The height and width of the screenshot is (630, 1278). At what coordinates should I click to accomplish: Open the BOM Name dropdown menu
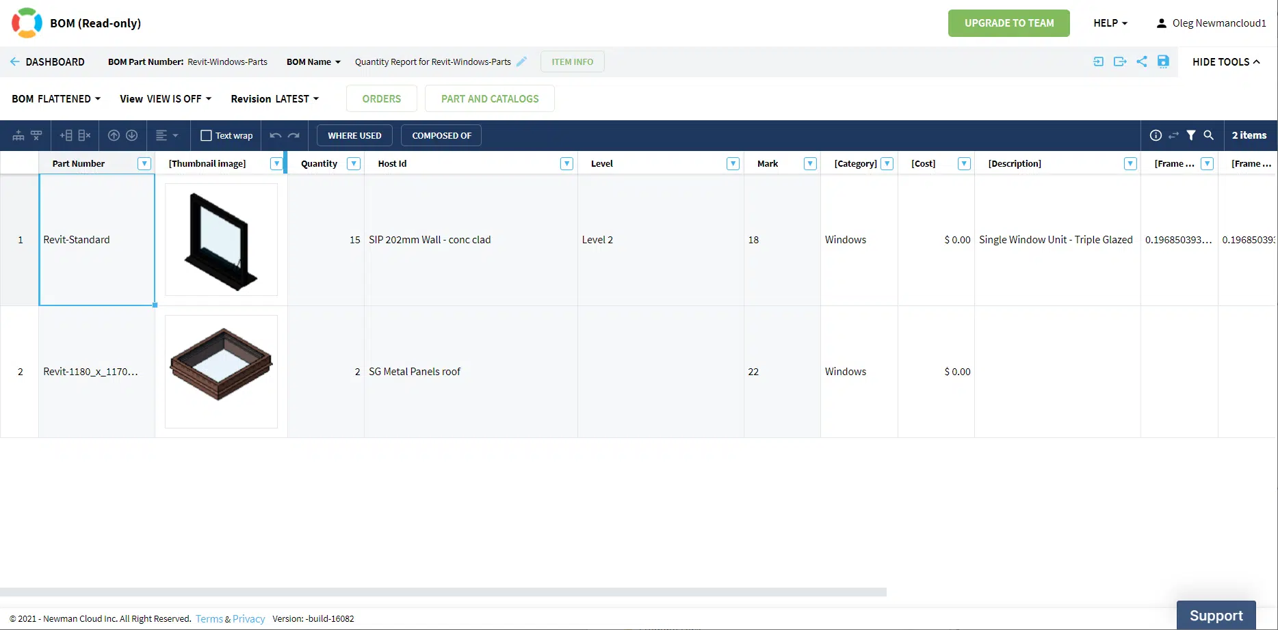(313, 61)
